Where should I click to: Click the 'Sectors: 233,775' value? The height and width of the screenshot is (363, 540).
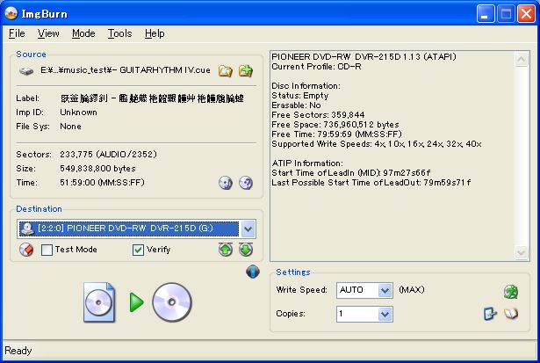[108, 154]
